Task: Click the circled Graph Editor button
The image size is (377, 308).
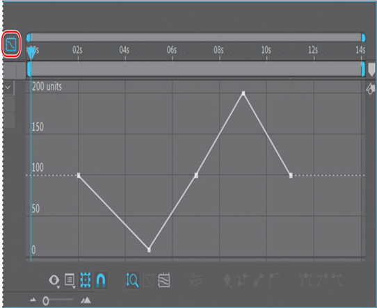Action: pos(11,44)
